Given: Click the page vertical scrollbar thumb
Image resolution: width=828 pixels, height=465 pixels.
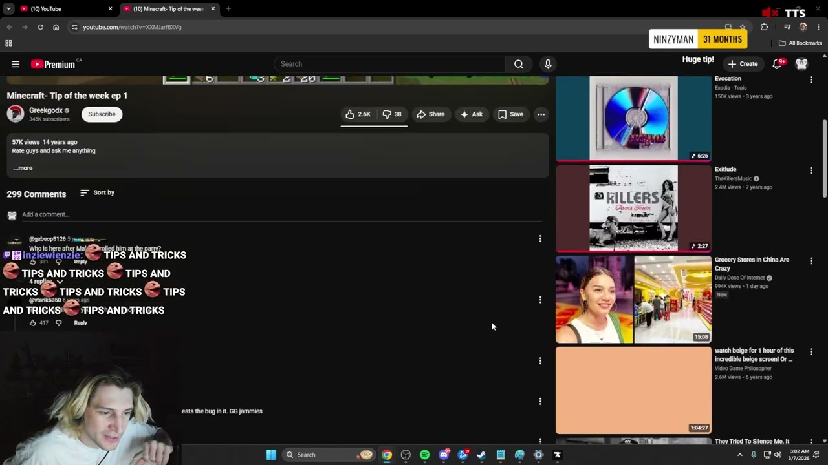Looking at the screenshot, I should 824,159.
